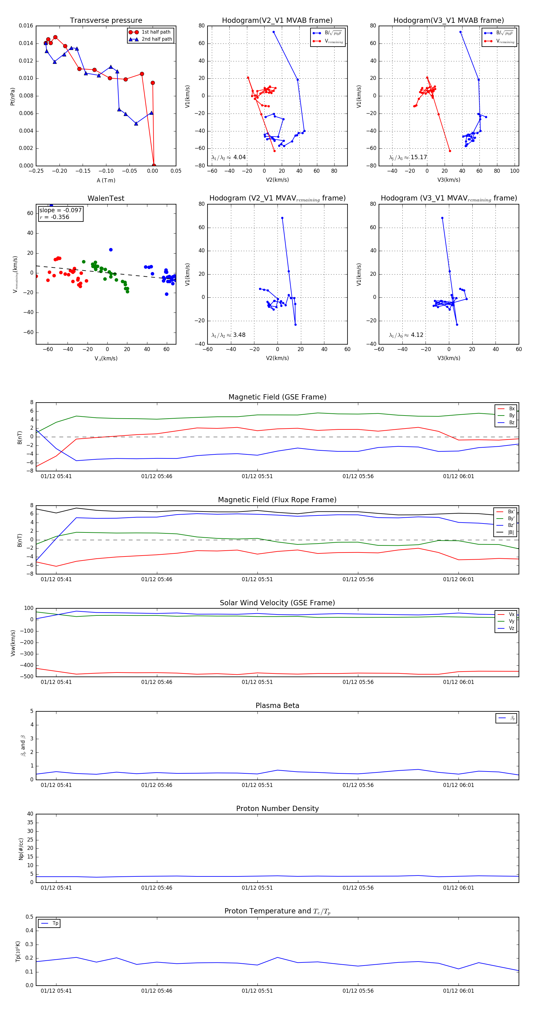Select the "Magnetic Field (Flux Rope Frame)" title
Screen dimensions: 555x1018
(277, 500)
